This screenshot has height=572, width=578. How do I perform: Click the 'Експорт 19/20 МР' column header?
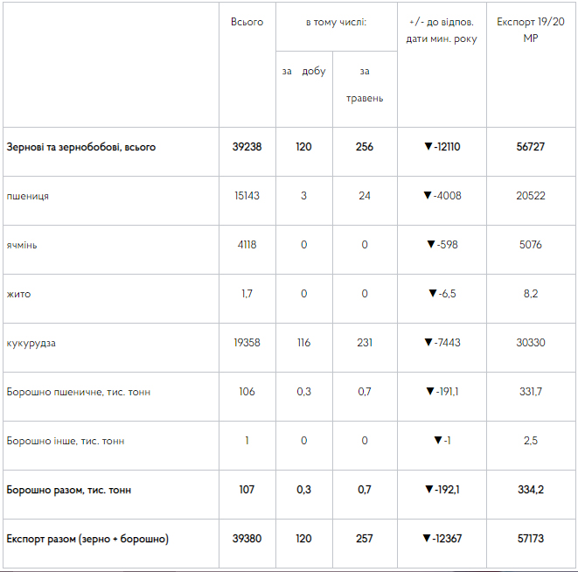[x=531, y=30]
